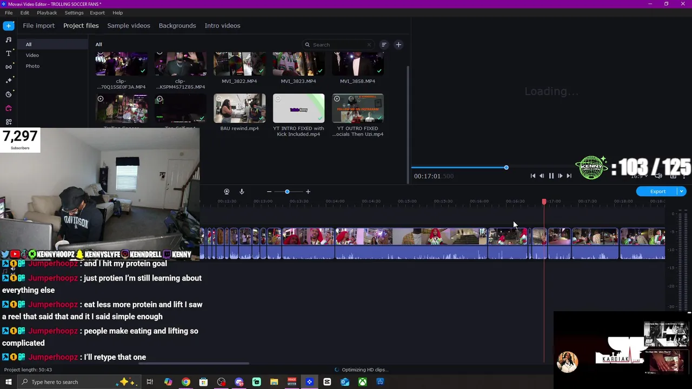Select the YT INTRO FIXED clip thumbnail
Image resolution: width=692 pixels, height=389 pixels.
click(298, 109)
